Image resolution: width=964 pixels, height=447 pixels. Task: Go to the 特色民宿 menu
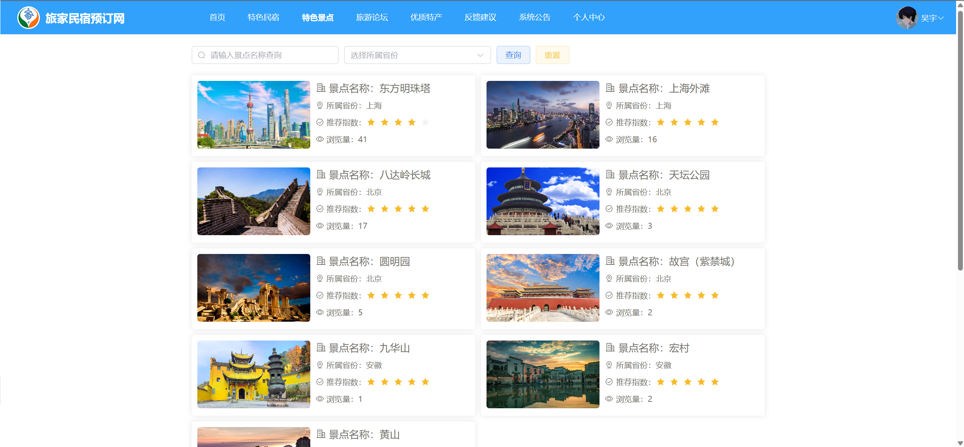[x=263, y=17]
